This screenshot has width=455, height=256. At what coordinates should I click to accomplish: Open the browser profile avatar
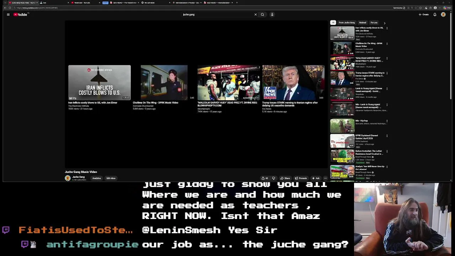(x=435, y=8)
